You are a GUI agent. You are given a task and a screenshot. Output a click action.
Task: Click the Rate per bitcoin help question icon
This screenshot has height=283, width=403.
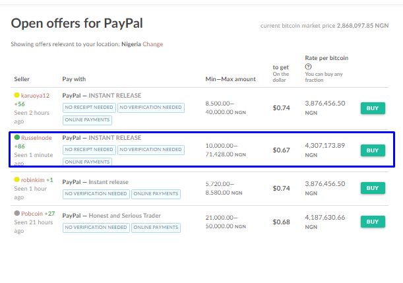[x=308, y=67]
